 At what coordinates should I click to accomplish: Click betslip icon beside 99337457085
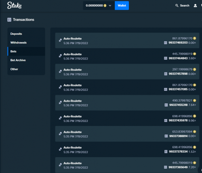click(x=166, y=90)
